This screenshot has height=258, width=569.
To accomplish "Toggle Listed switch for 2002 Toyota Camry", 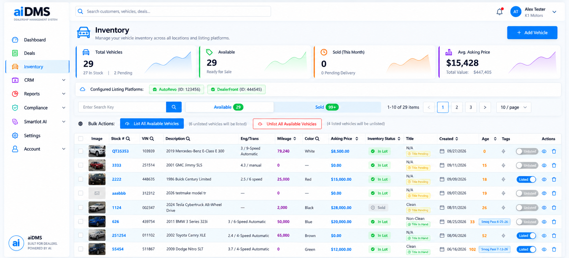I will pyautogui.click(x=526, y=235).
